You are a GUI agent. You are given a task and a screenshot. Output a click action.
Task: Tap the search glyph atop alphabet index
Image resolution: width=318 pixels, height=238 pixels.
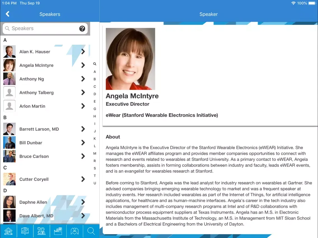click(95, 64)
